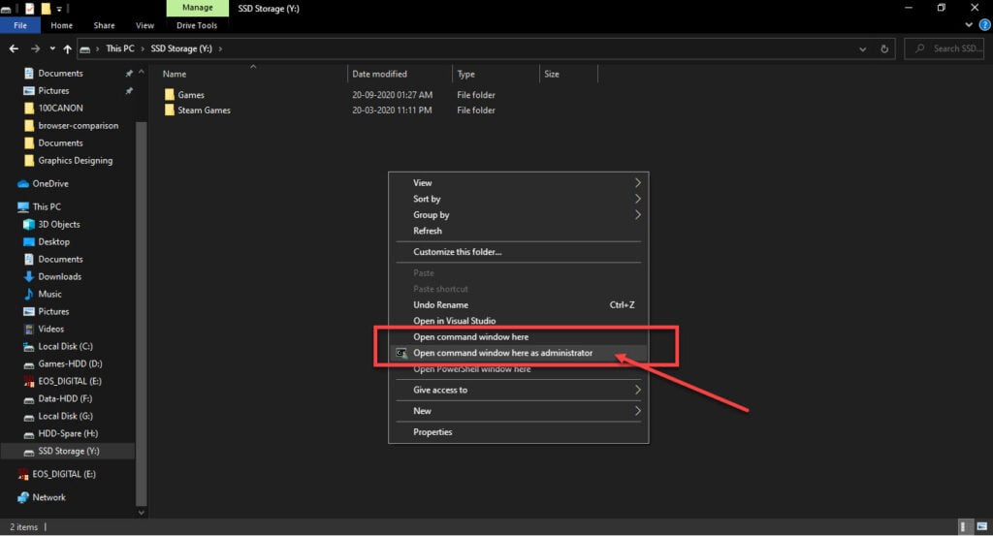This screenshot has width=993, height=536.
Task: Click the Search SSD input box
Action: pyautogui.click(x=945, y=48)
